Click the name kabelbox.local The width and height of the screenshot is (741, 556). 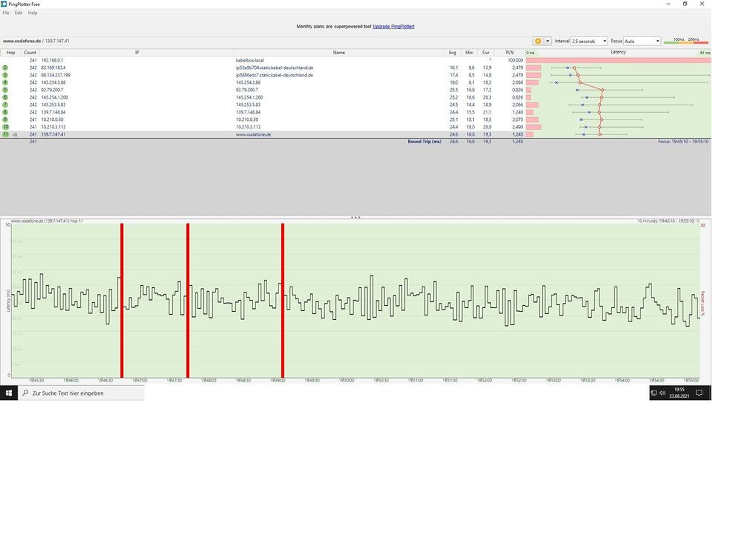(249, 61)
